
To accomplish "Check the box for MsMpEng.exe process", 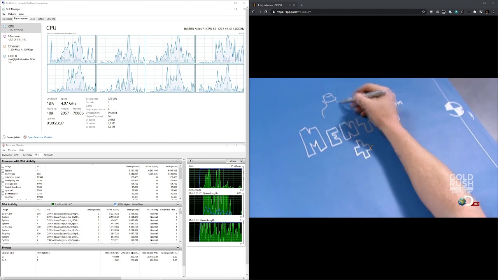I will (3, 180).
